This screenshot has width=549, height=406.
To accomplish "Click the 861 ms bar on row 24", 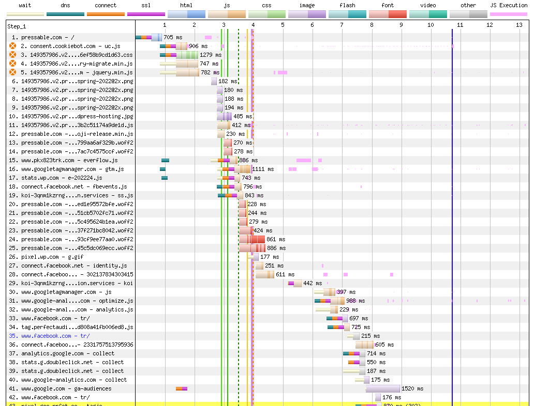I will pyautogui.click(x=252, y=239).
